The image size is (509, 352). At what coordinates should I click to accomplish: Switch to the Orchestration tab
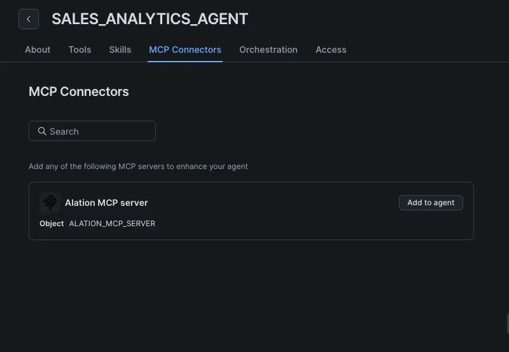click(268, 50)
